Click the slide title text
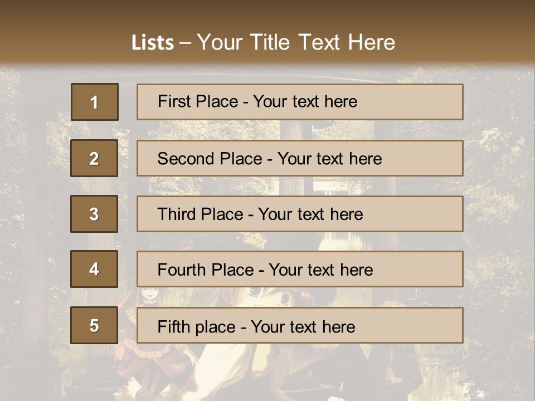This screenshot has width=535, height=401. tap(263, 42)
